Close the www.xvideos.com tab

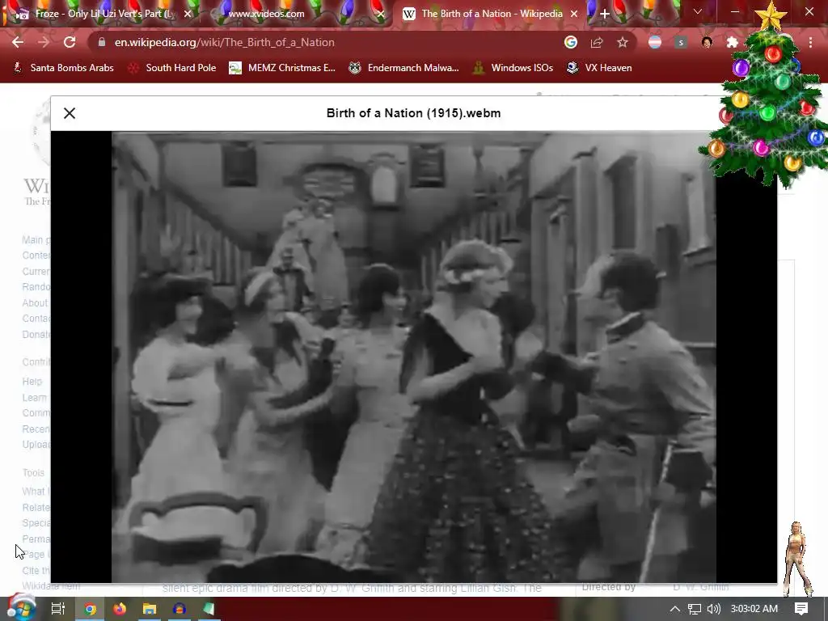point(380,14)
